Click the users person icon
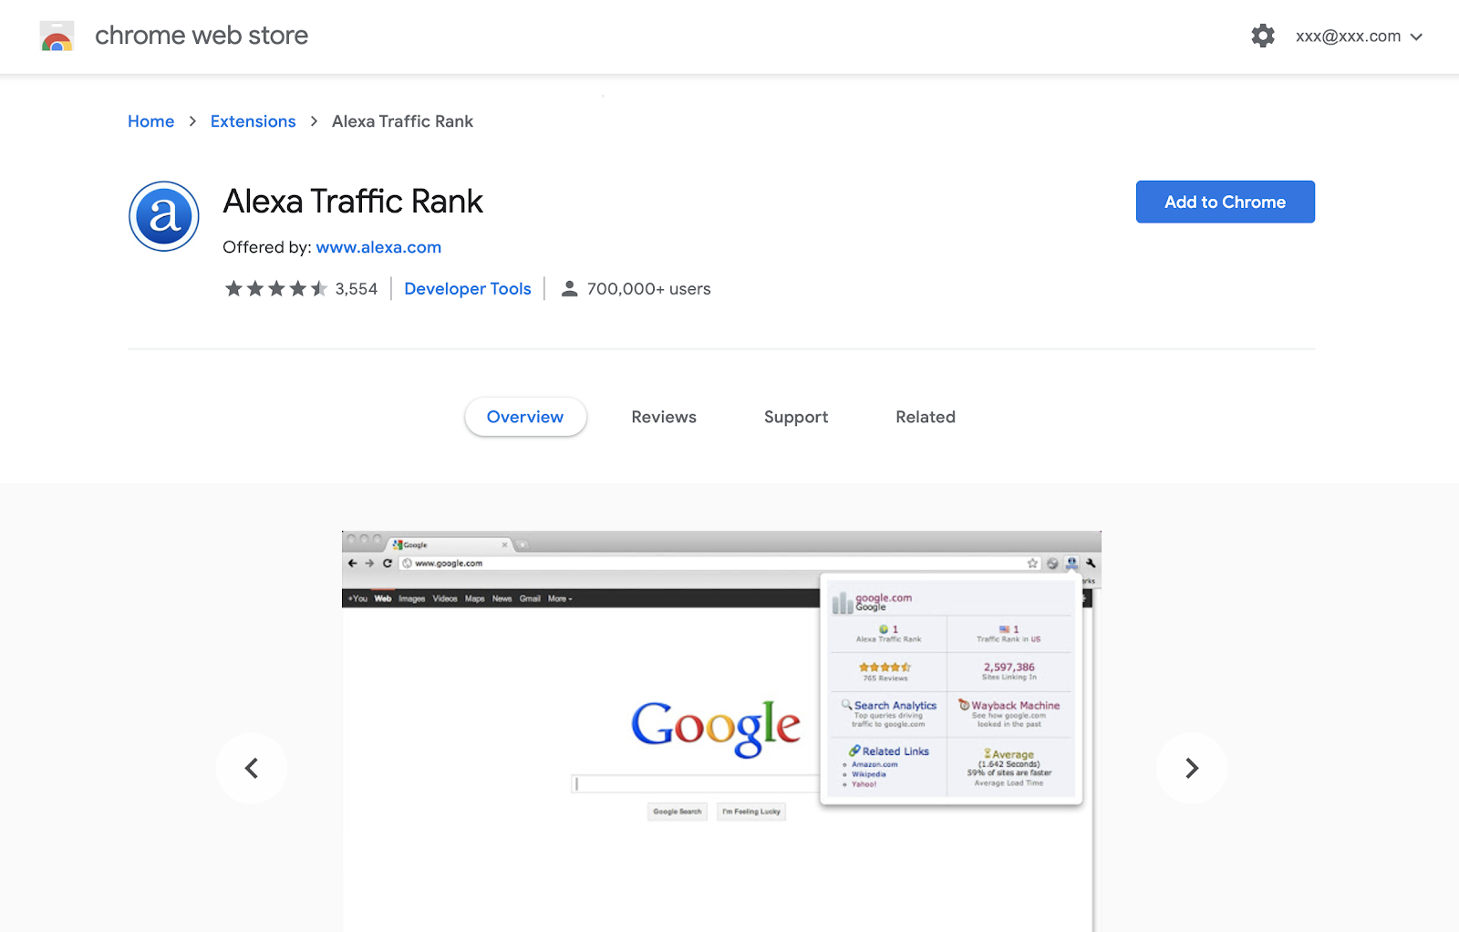 569,289
